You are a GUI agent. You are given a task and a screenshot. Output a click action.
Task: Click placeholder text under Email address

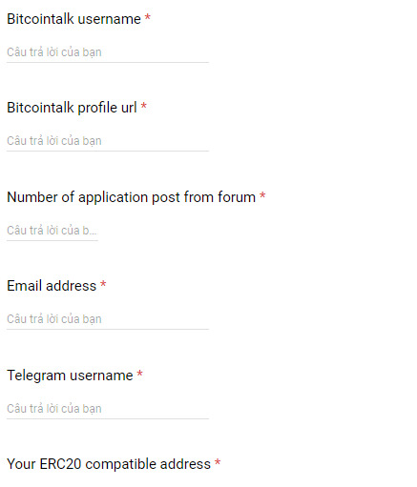[x=54, y=319]
